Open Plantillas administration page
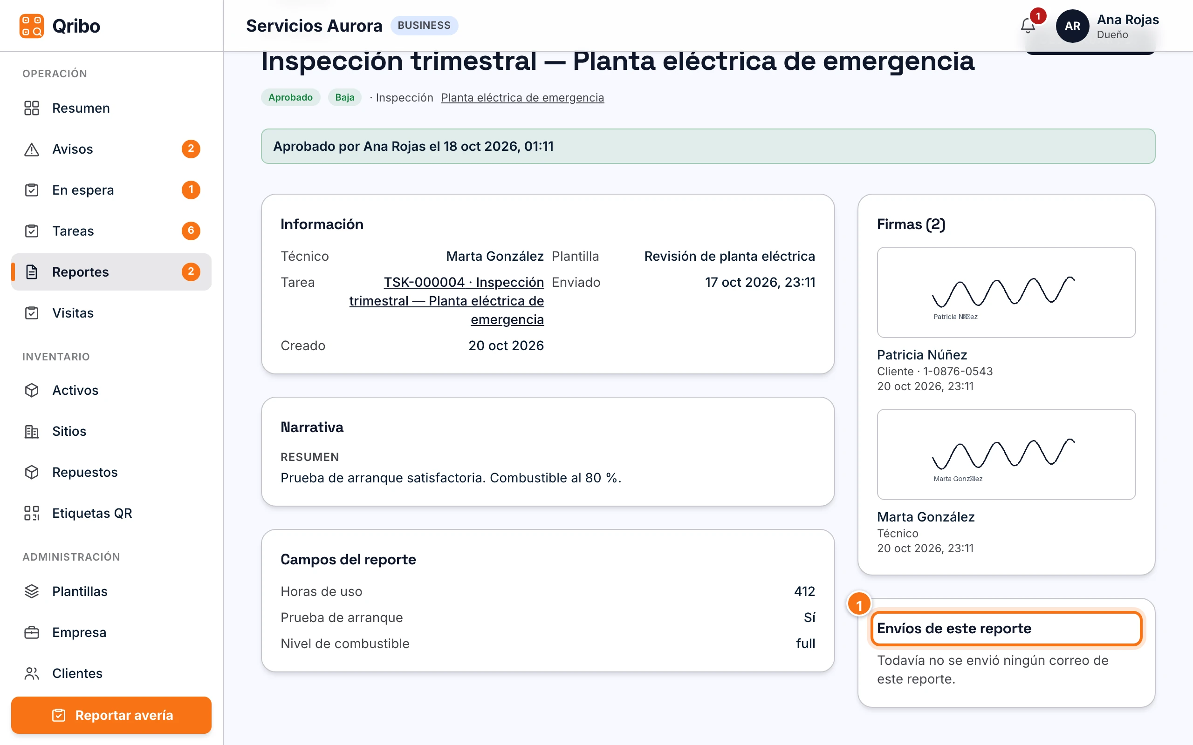 click(111, 591)
